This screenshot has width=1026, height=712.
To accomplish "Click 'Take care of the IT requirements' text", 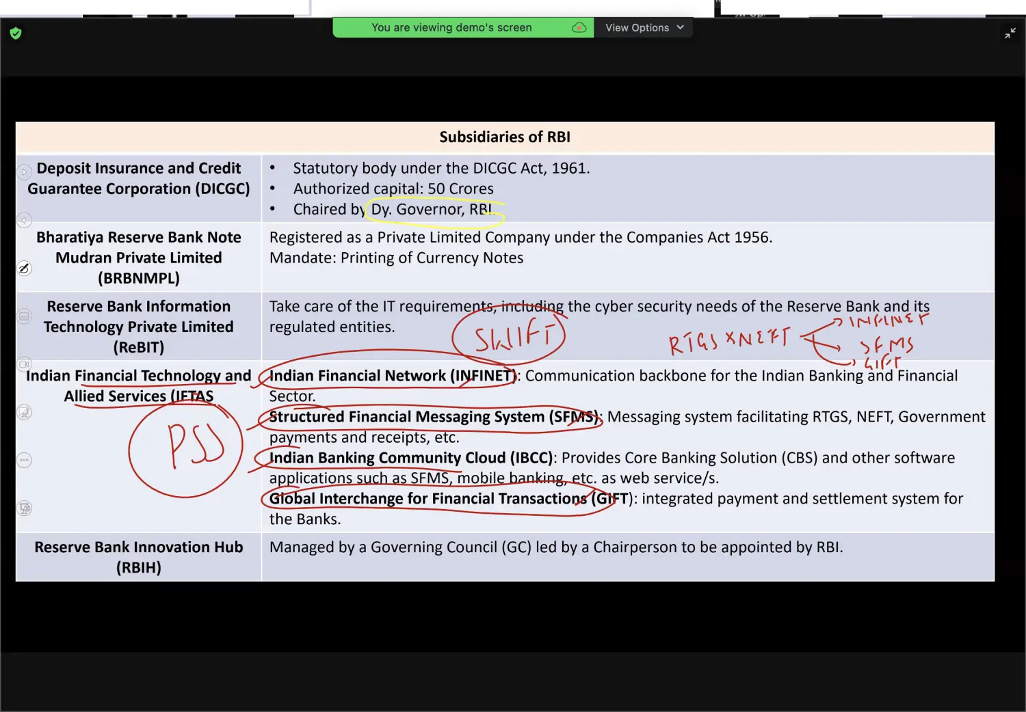I will tap(599, 316).
